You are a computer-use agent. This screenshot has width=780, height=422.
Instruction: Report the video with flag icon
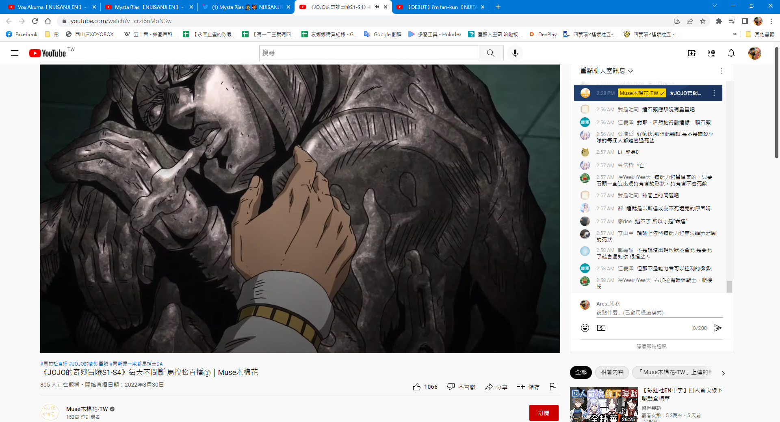(x=553, y=387)
